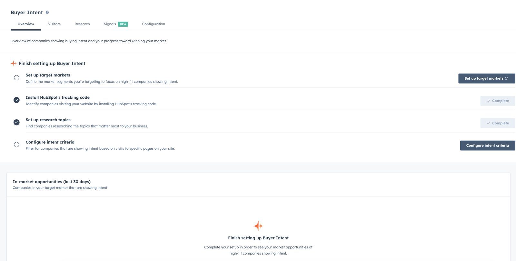Go to the Signals tab
Viewport: 516px width, 261px height.
pyautogui.click(x=110, y=24)
